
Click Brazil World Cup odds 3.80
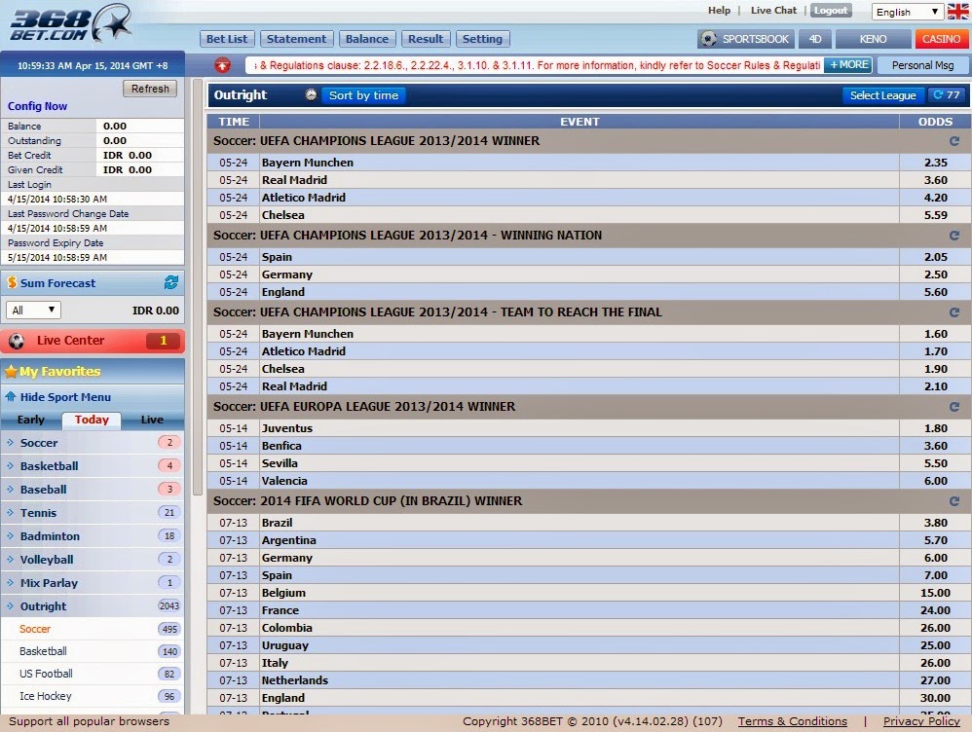[x=935, y=523]
